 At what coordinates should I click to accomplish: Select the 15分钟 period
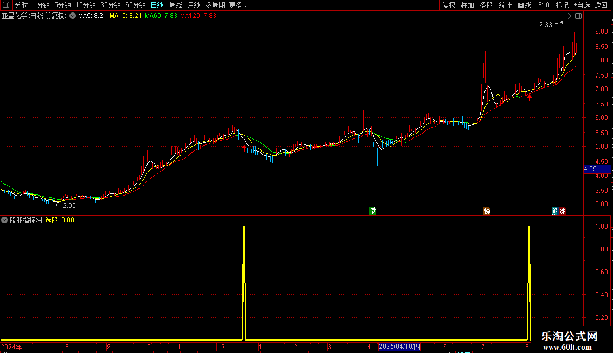click(85, 5)
